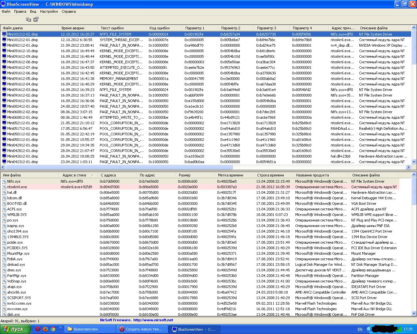Click the Метка времени column header

[x=235, y=175]
